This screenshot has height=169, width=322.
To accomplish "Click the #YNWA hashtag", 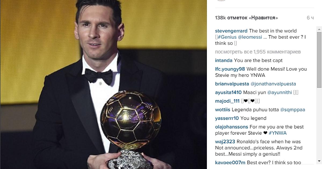I will coord(278,133).
